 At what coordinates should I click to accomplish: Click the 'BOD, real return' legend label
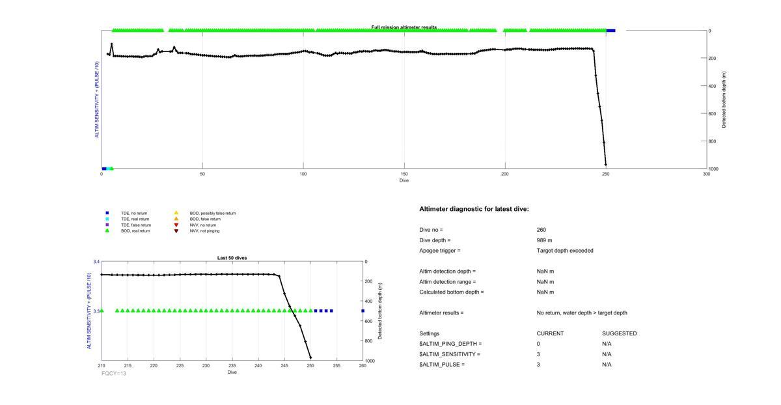[135, 230]
